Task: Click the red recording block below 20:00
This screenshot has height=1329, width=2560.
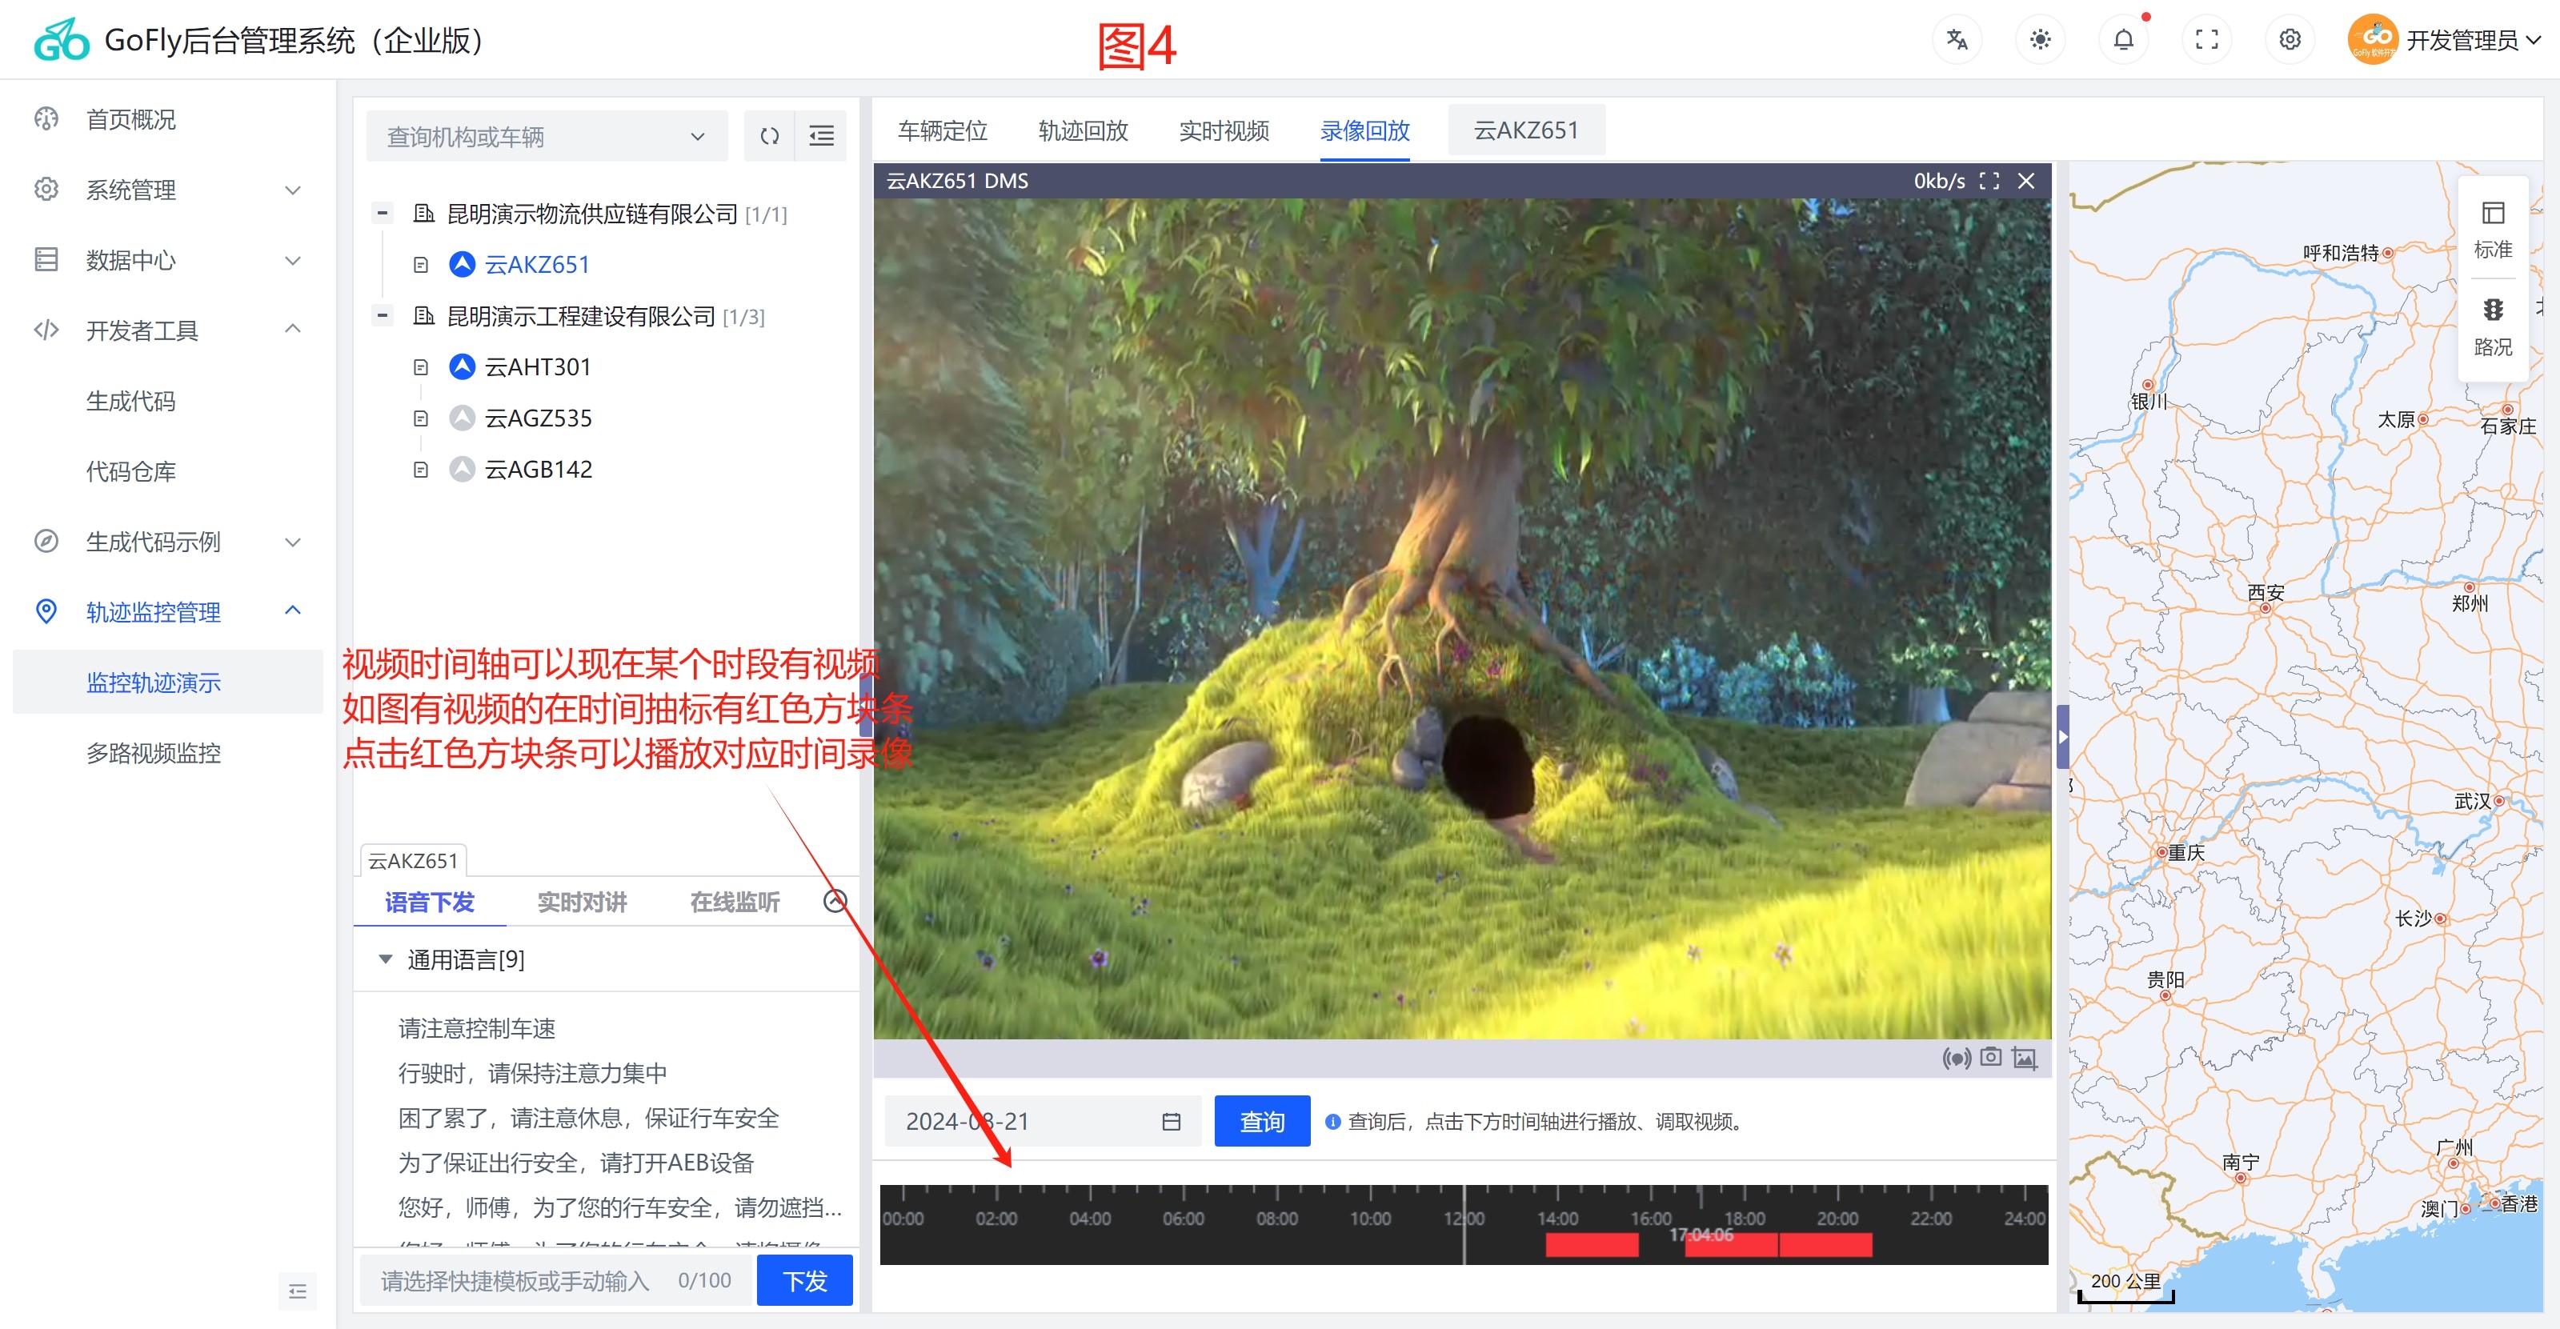Action: pos(1825,1244)
